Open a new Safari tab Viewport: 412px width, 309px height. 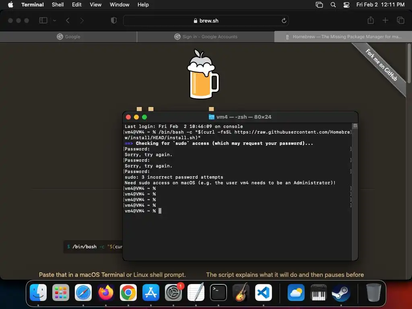385,20
